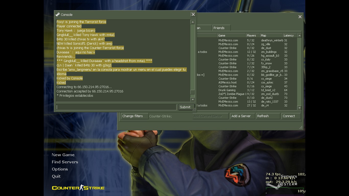
Task: Select the de_rats_1337 server row
Action: (x=247, y=102)
